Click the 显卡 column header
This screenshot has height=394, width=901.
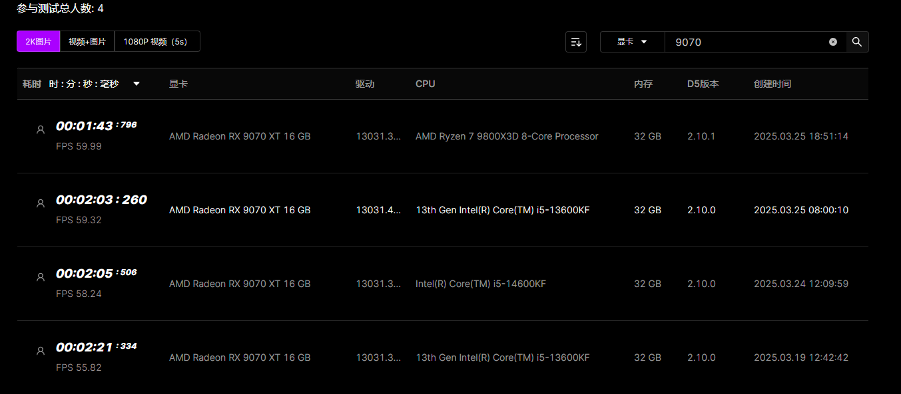pyautogui.click(x=178, y=84)
